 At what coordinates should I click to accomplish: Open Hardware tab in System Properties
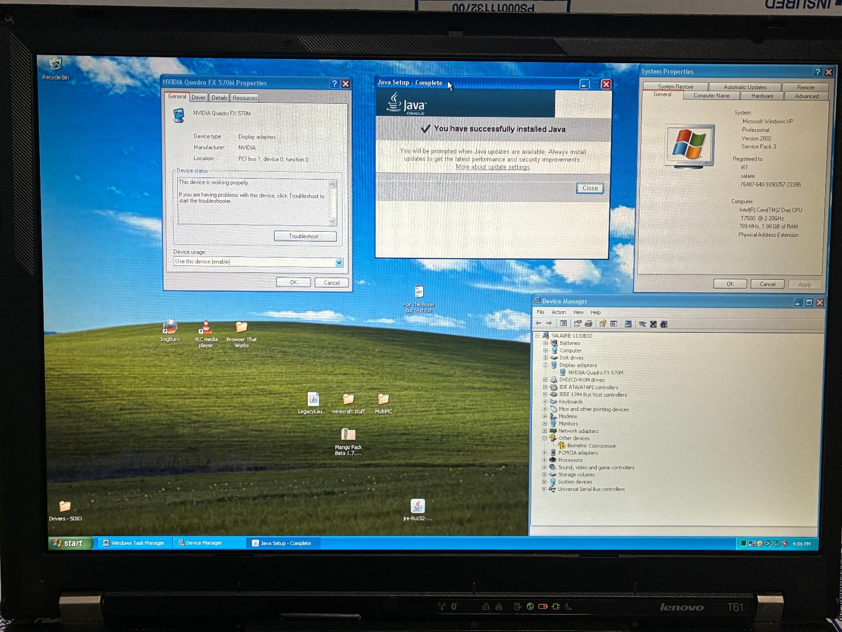coord(762,96)
